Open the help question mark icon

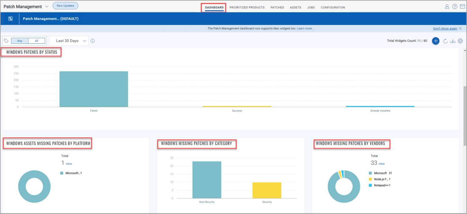455,7
